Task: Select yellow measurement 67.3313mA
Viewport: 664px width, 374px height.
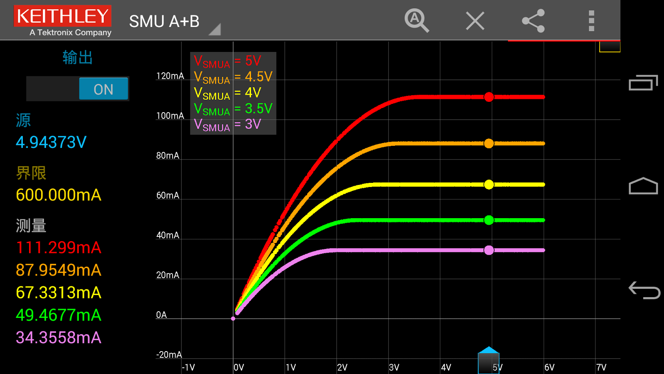Action: point(59,293)
